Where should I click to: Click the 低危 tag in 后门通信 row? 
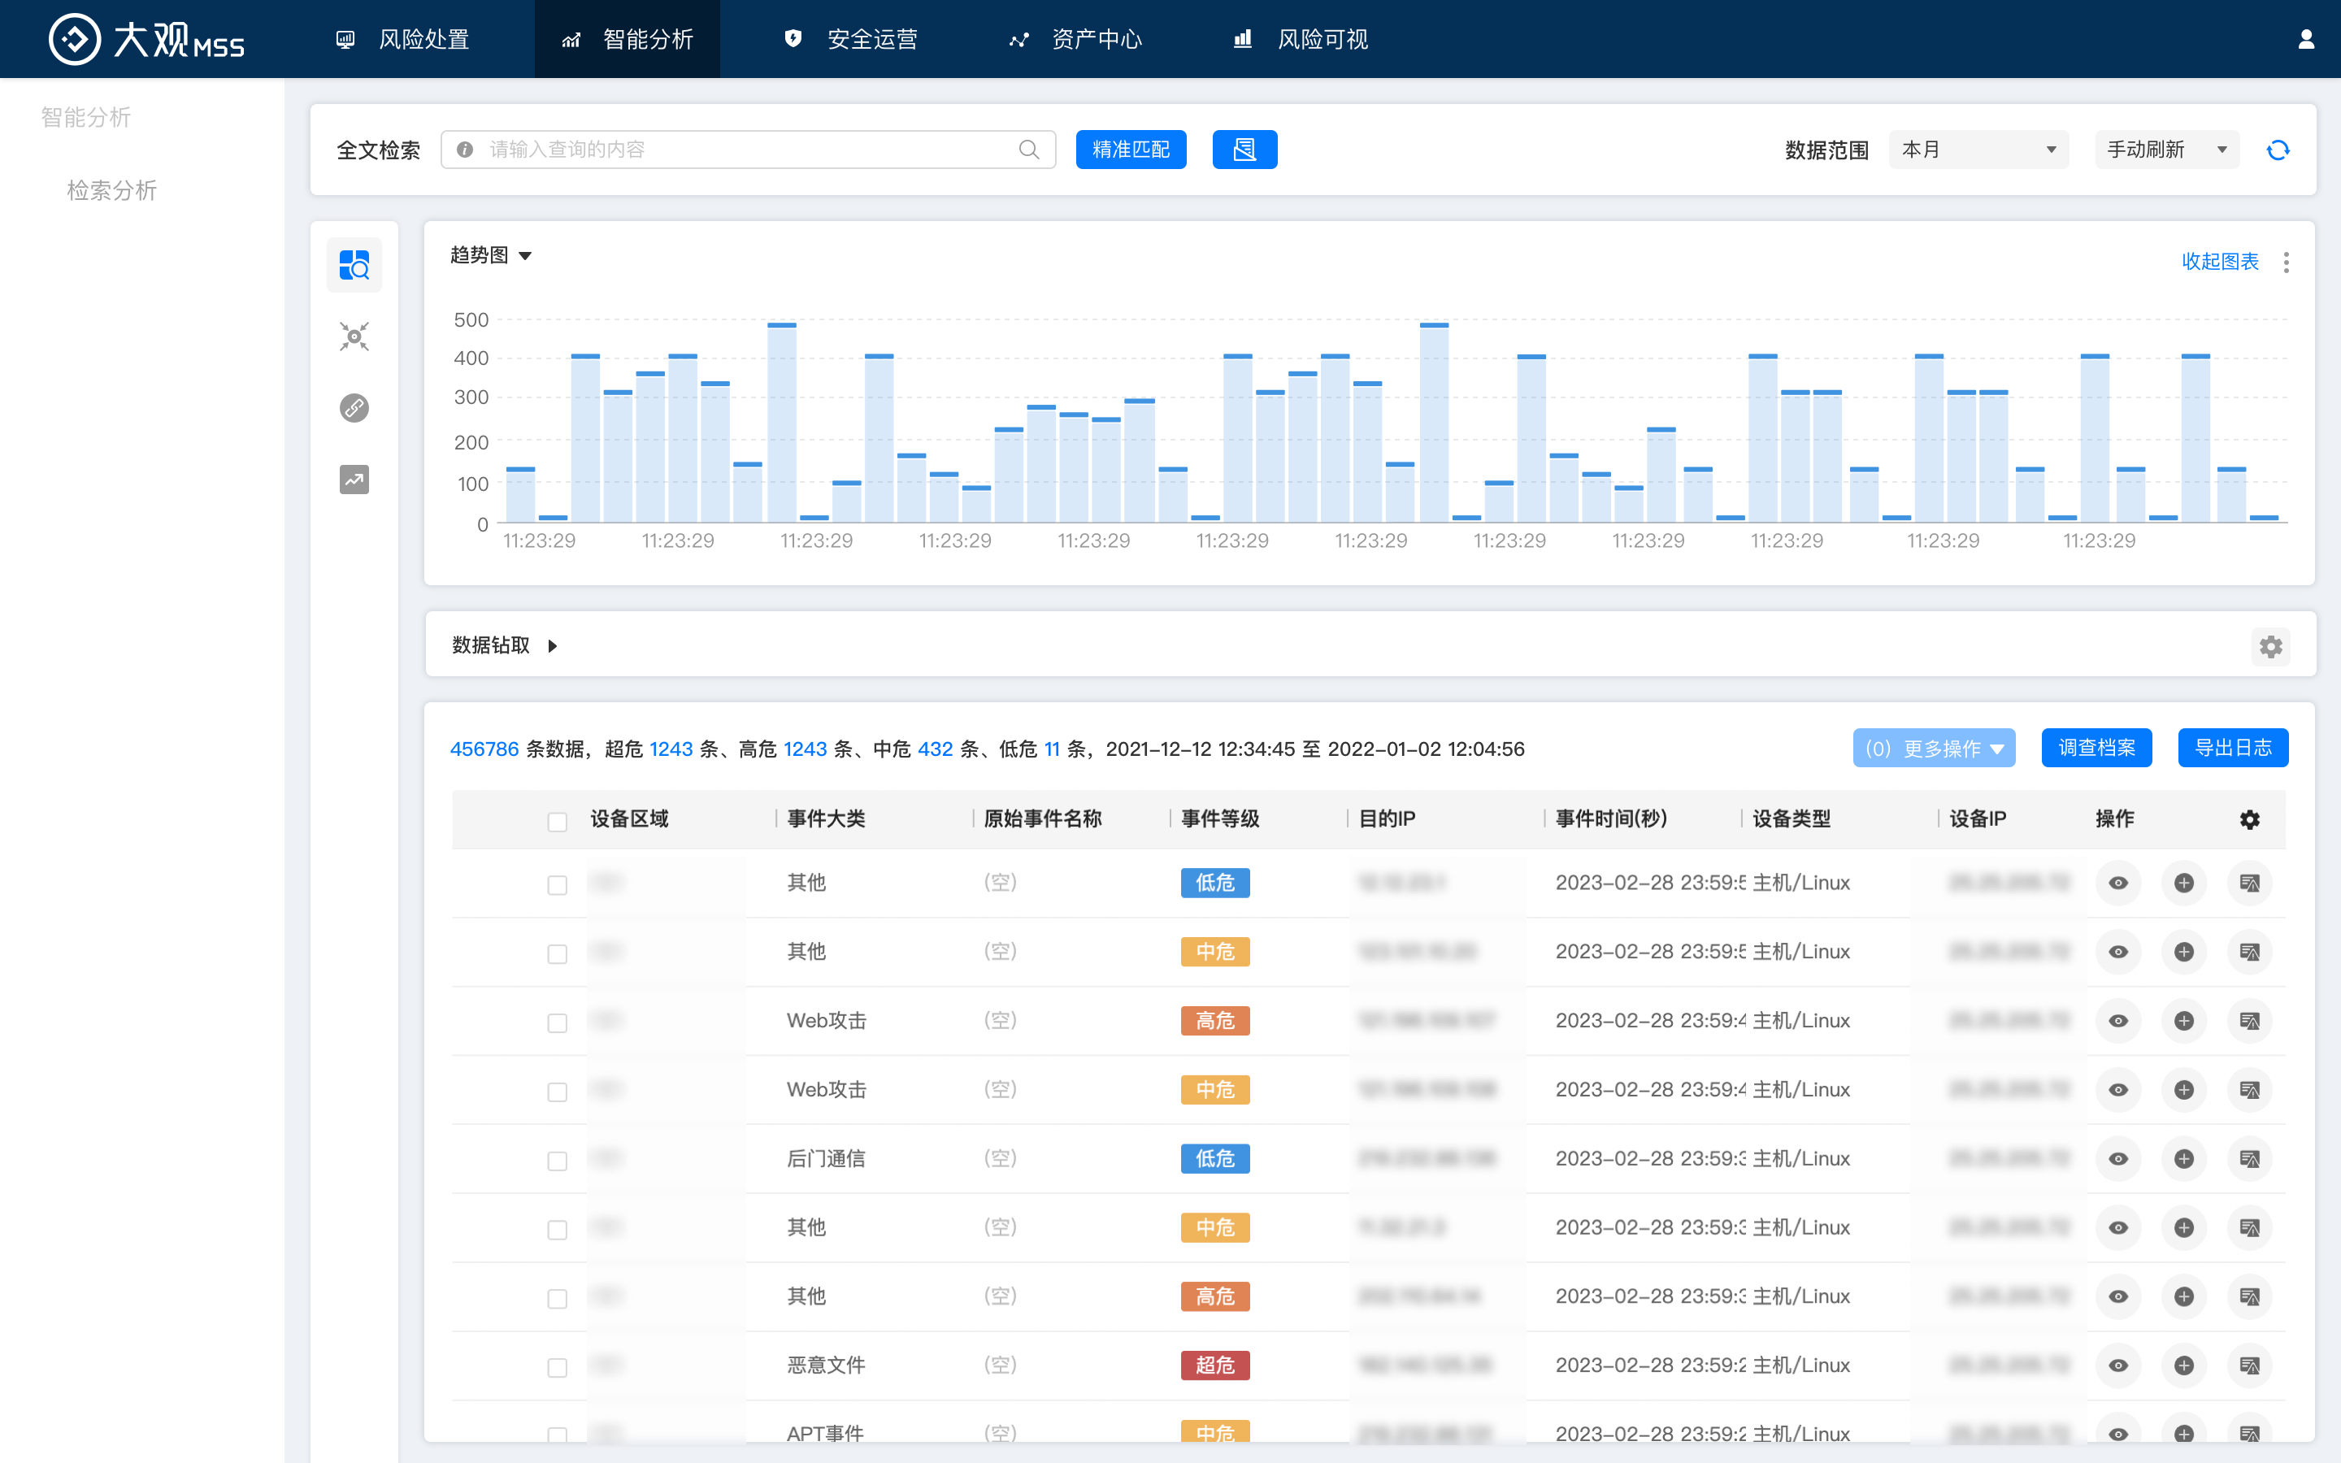(x=1215, y=1159)
